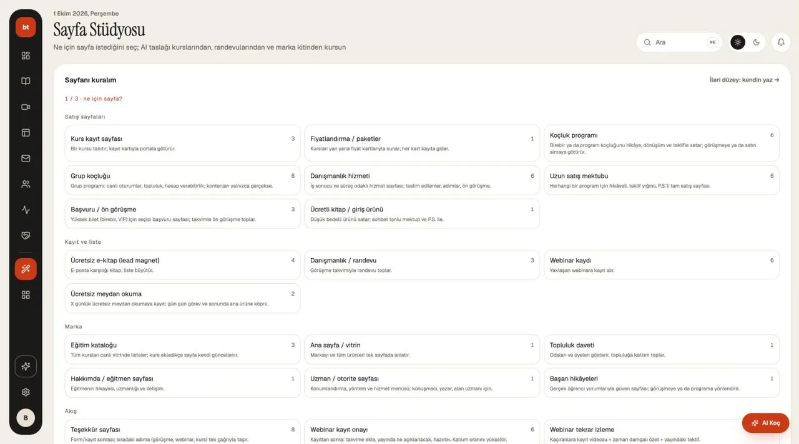Choose the 'Fiyatlandırma / paketler' card
Image resolution: width=799 pixels, height=444 pixels.
coord(422,143)
